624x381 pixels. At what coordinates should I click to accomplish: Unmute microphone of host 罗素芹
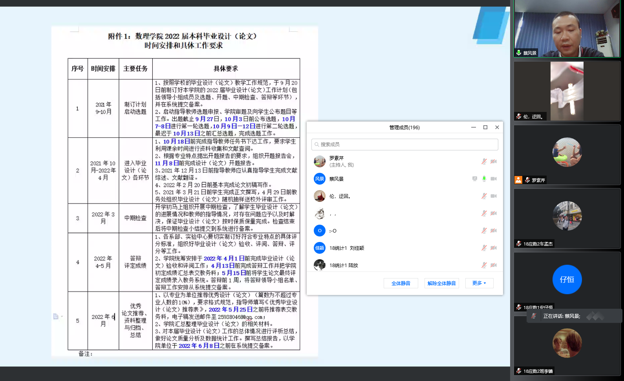tap(484, 161)
